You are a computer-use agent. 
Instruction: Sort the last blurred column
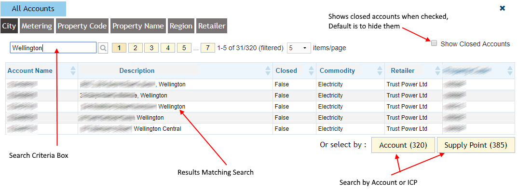pos(510,71)
